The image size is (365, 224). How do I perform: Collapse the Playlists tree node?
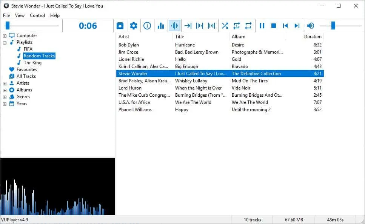pos(5,43)
